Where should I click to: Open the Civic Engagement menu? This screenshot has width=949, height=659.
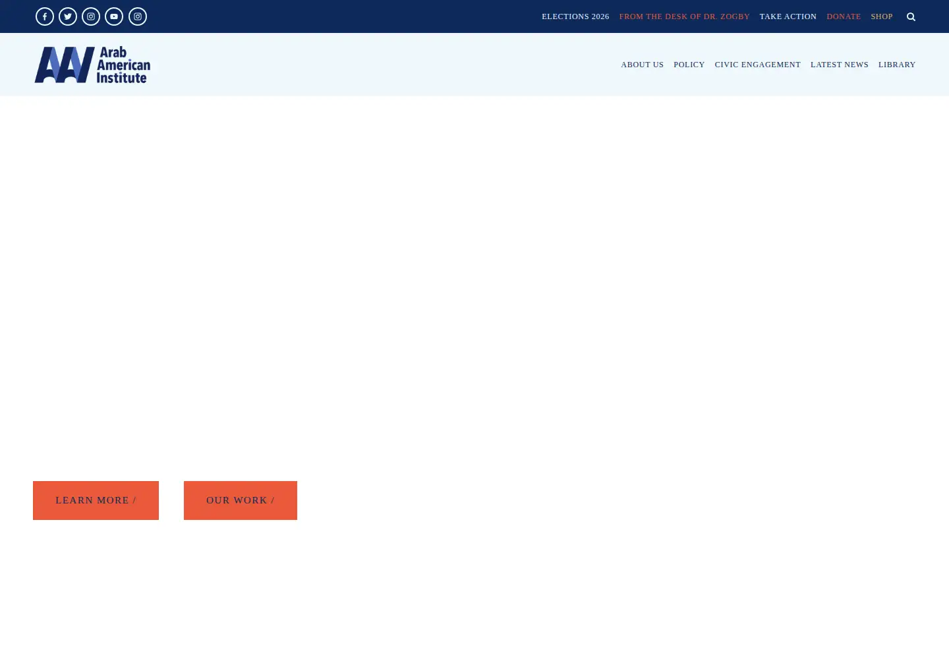(758, 65)
